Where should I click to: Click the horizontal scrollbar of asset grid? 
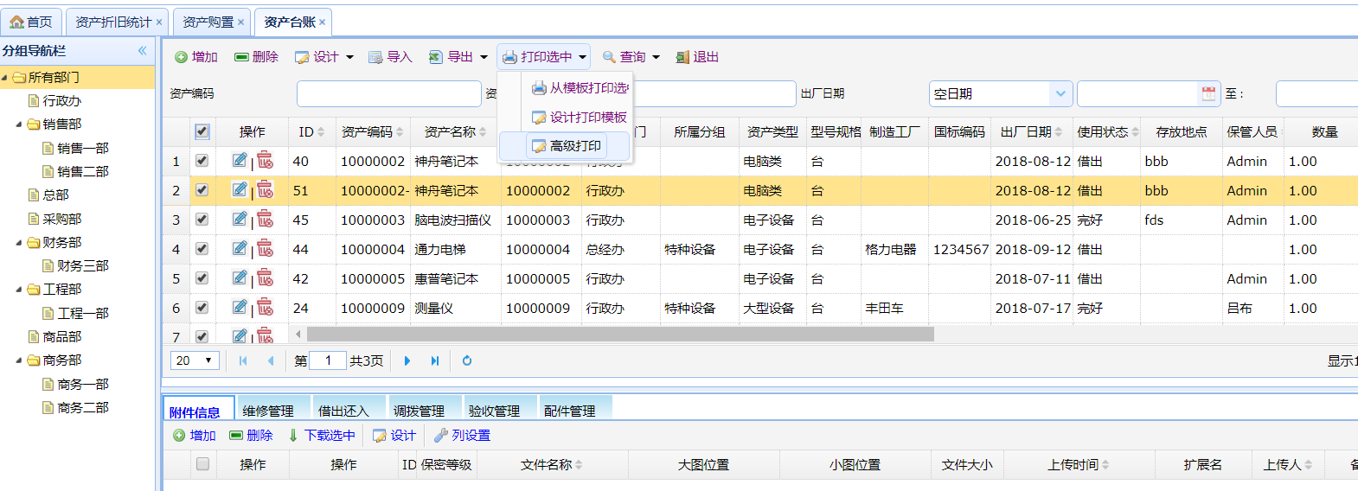pos(619,334)
